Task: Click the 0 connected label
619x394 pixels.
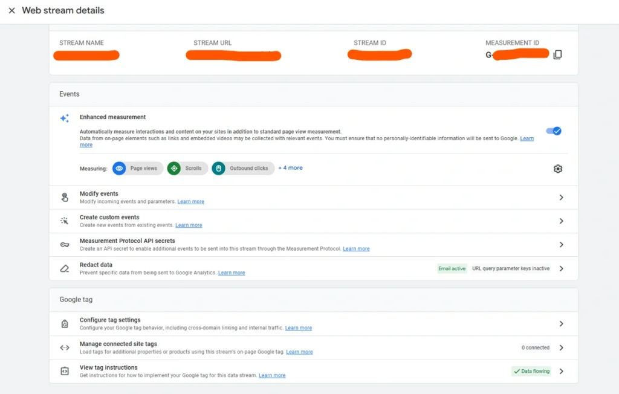Action: (x=536, y=348)
